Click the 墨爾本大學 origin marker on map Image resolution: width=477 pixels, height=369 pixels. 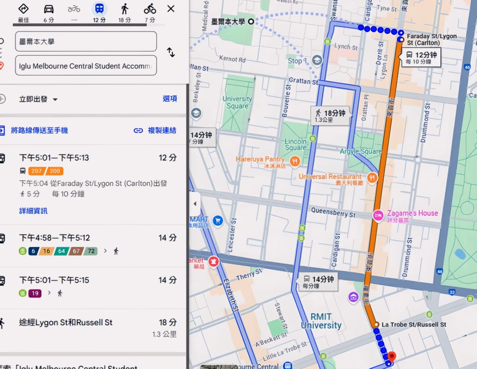(251, 21)
